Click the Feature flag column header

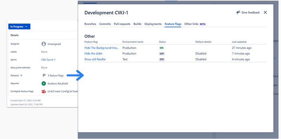[91, 42]
